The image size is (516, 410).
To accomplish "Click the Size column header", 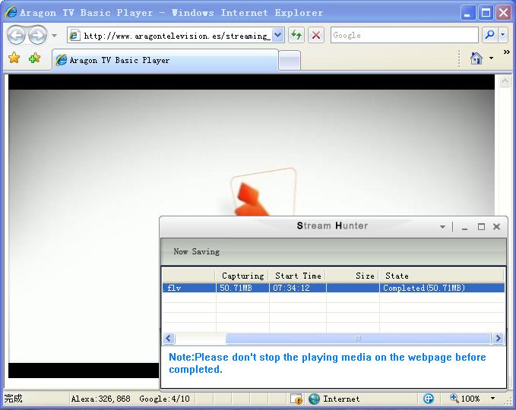I will [353, 276].
